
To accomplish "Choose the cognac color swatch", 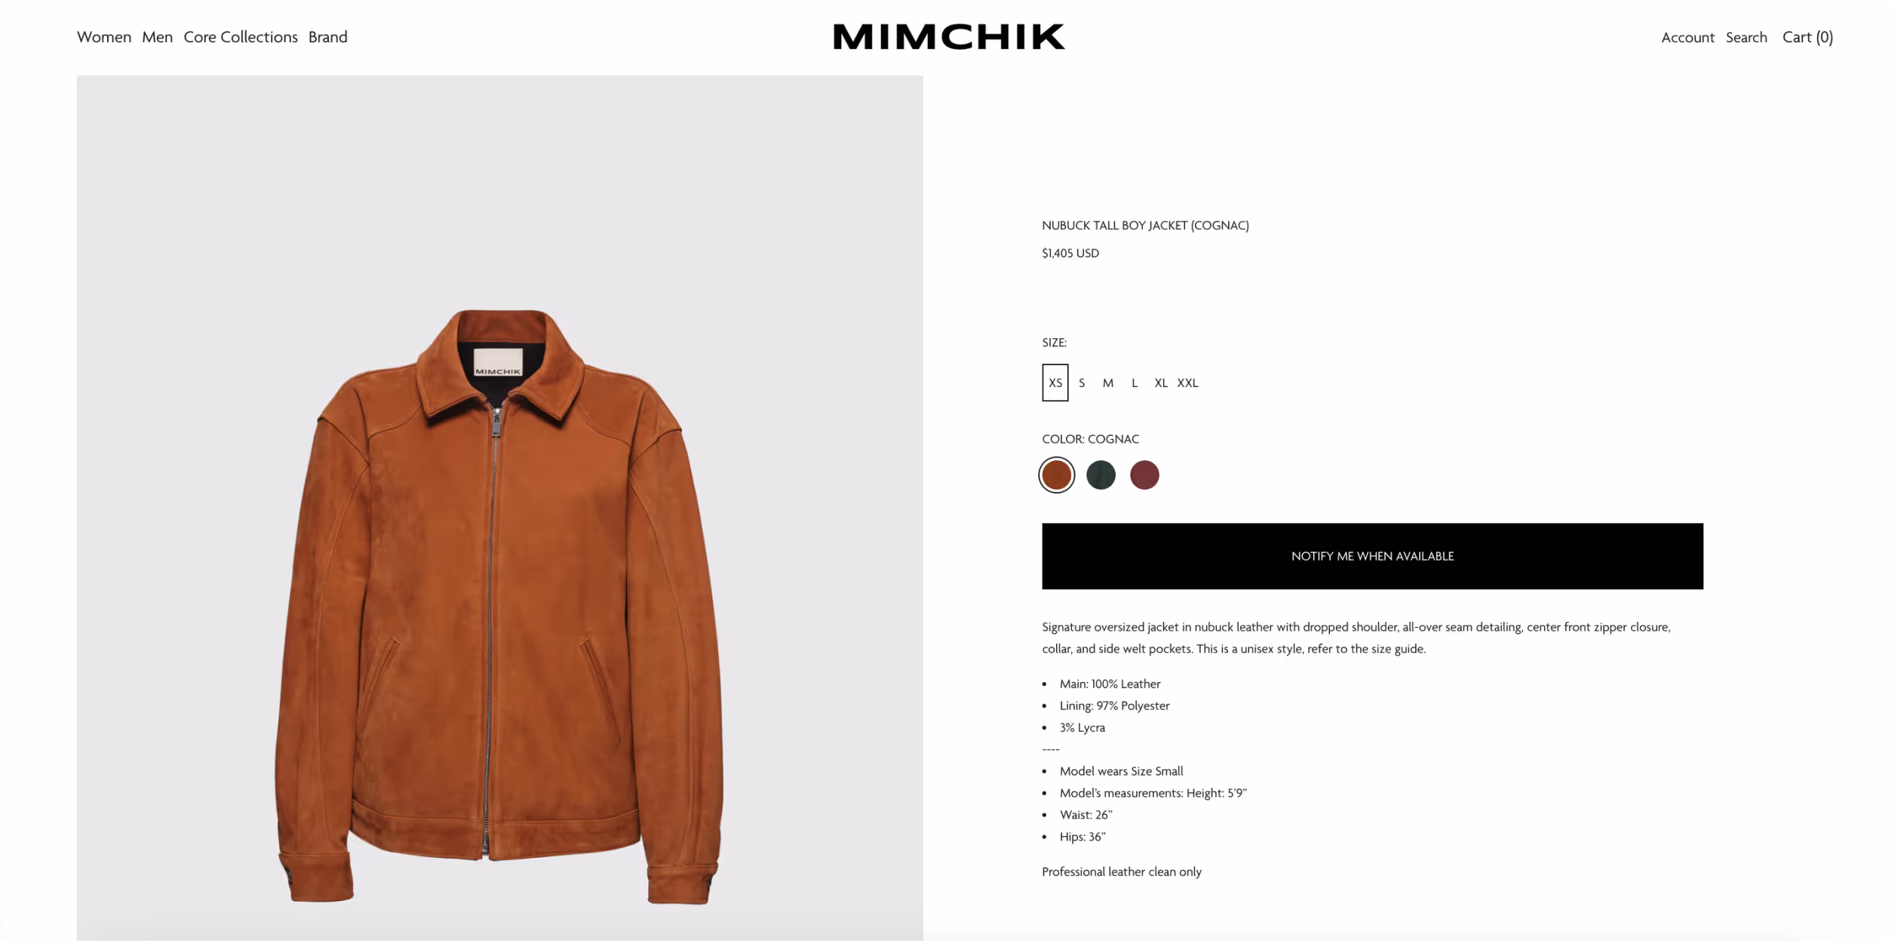I will click(1056, 475).
